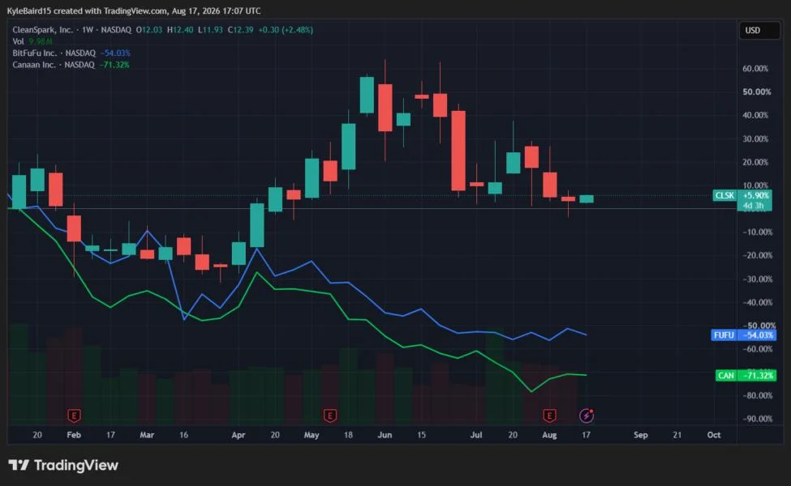Click the 50.00% price axis label

coord(757,92)
